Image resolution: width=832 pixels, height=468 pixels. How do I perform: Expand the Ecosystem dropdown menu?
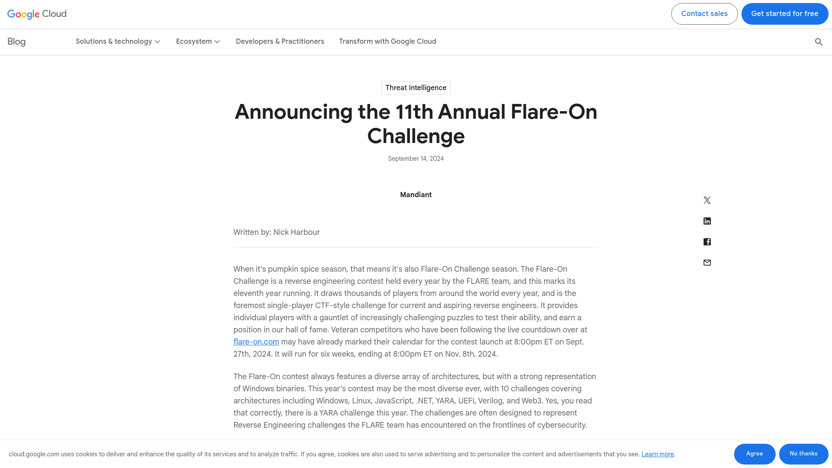197,42
